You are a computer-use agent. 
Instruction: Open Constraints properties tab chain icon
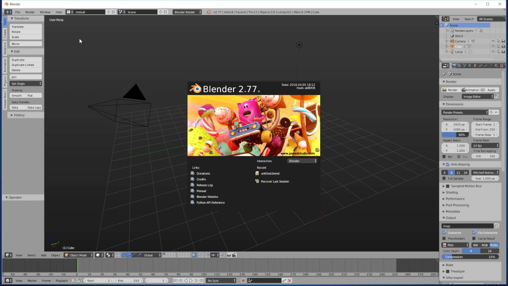coord(481,66)
